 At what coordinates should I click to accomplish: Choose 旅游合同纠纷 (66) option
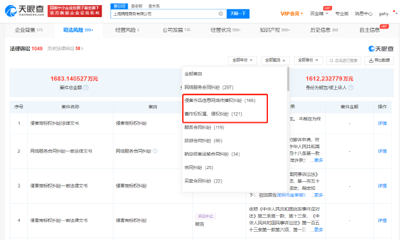click(x=203, y=141)
